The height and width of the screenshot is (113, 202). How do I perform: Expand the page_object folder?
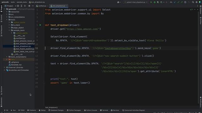click(x=9, y=28)
